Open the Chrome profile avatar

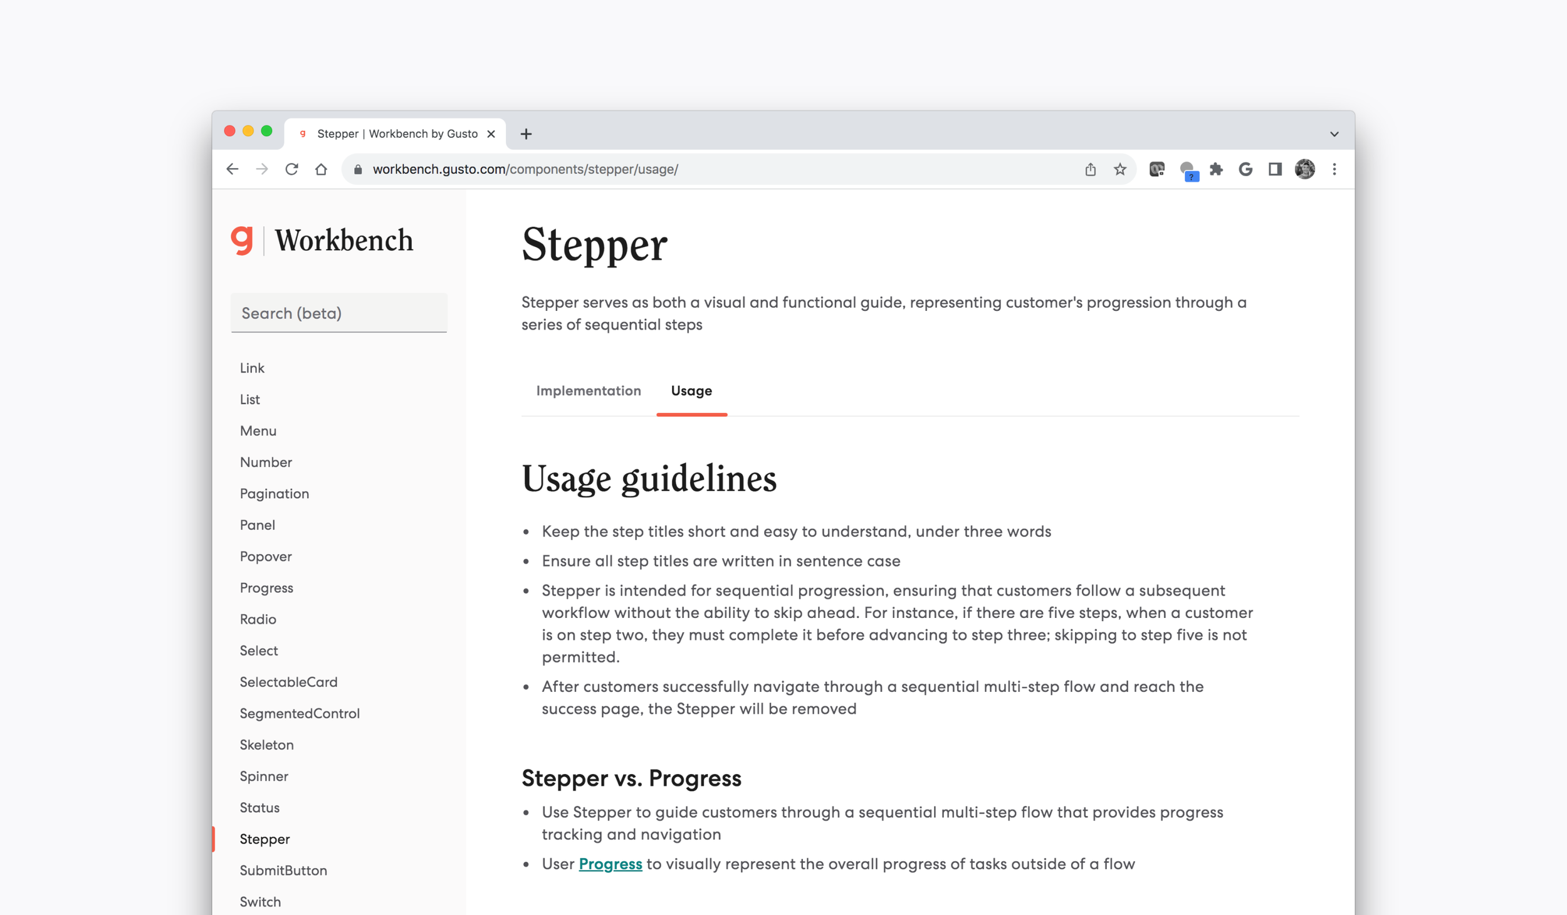point(1305,169)
